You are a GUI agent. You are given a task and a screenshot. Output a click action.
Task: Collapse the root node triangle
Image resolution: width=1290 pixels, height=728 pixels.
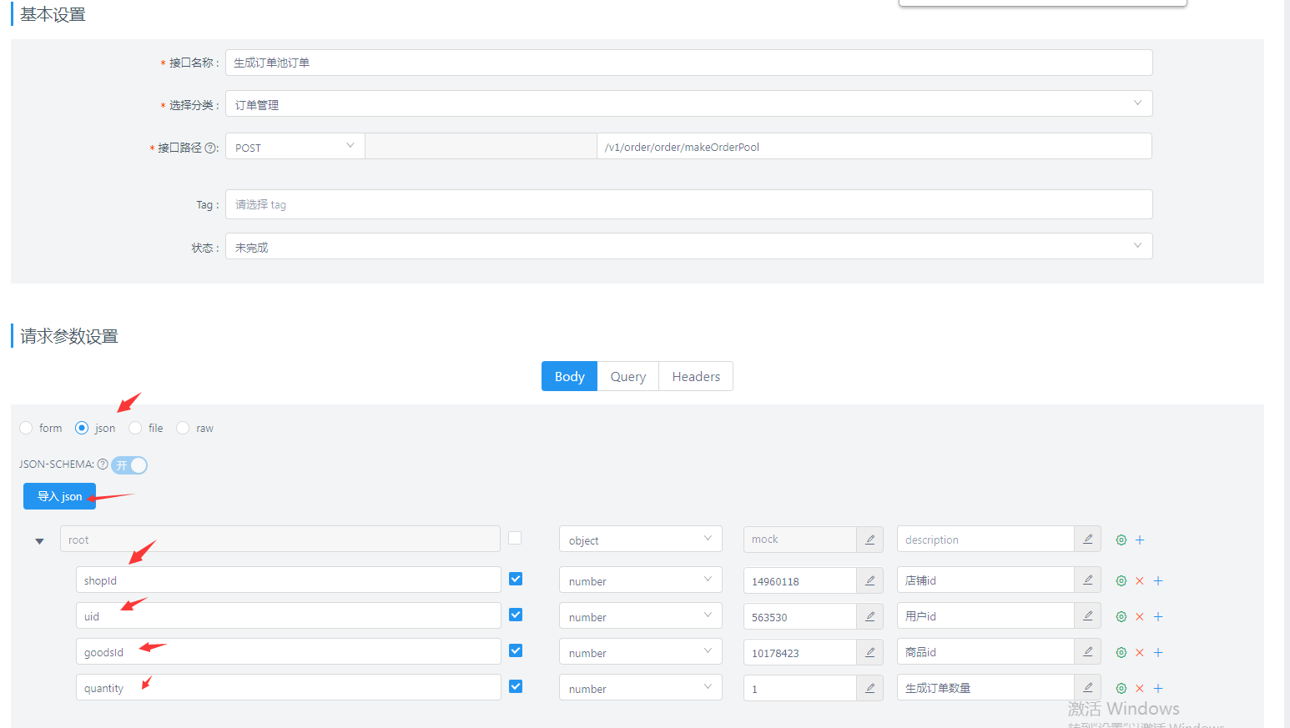(x=39, y=540)
